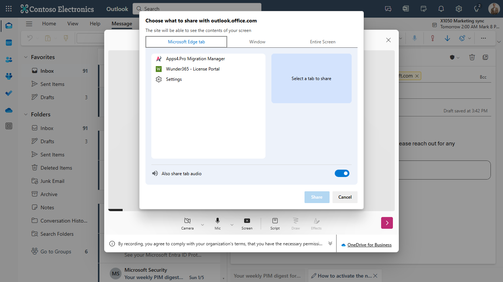Open the notifications bell icon
The image size is (503, 282).
click(441, 9)
